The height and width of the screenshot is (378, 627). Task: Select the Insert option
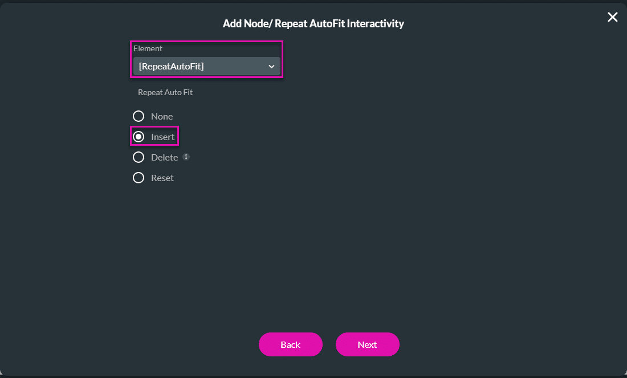[x=138, y=136]
